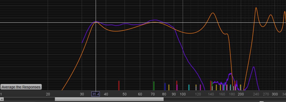The width and height of the screenshot is (286, 102).
Task: Click the 240 label on frequency axis
Action: 256,94
